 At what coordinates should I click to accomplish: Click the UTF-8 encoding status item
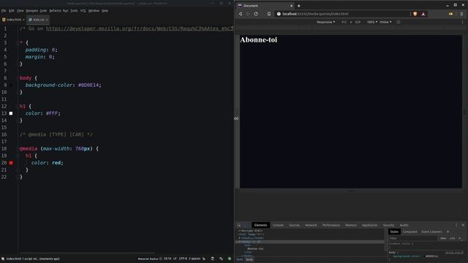click(x=183, y=259)
